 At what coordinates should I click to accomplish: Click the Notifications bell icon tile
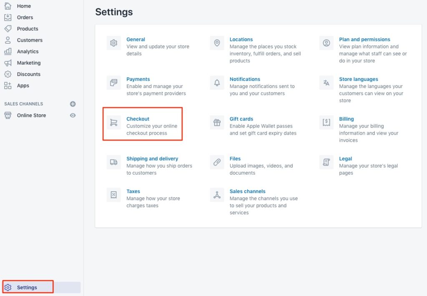point(217,83)
